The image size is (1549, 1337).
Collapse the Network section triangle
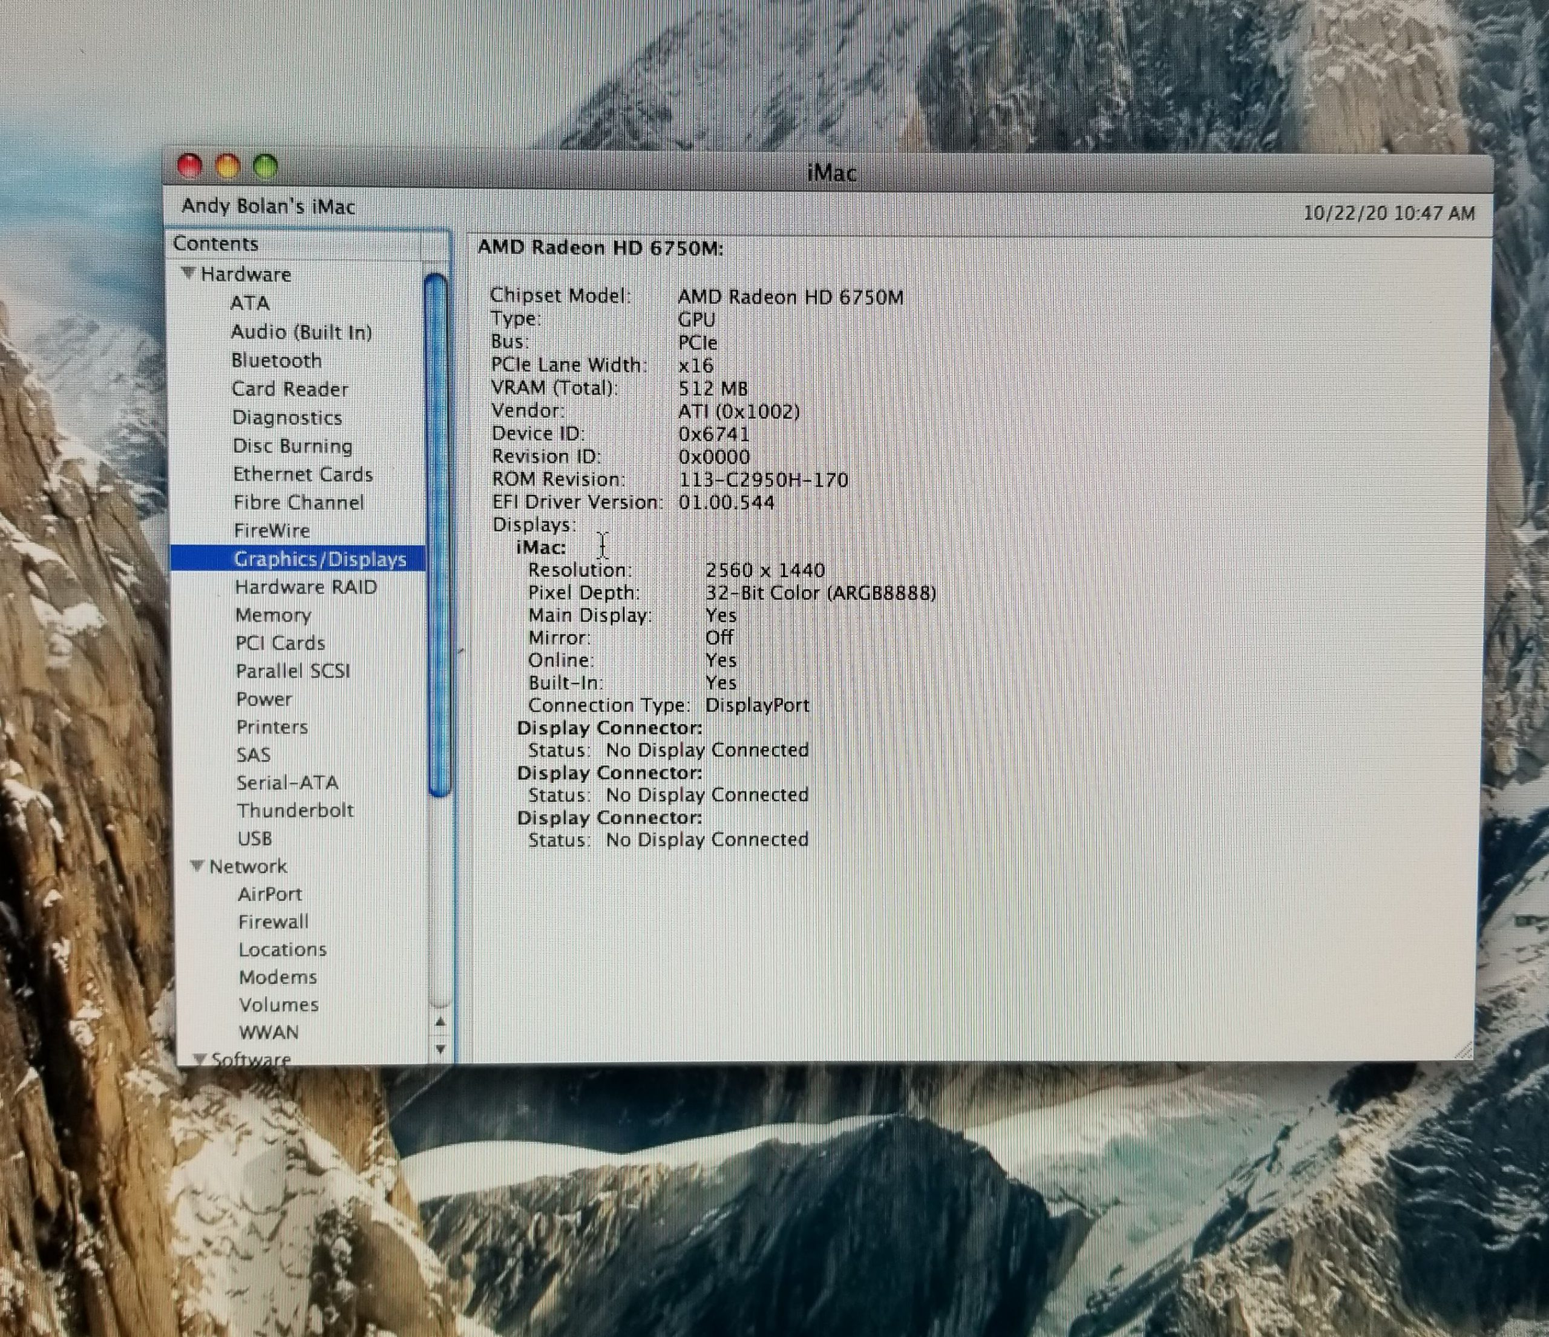click(x=197, y=866)
